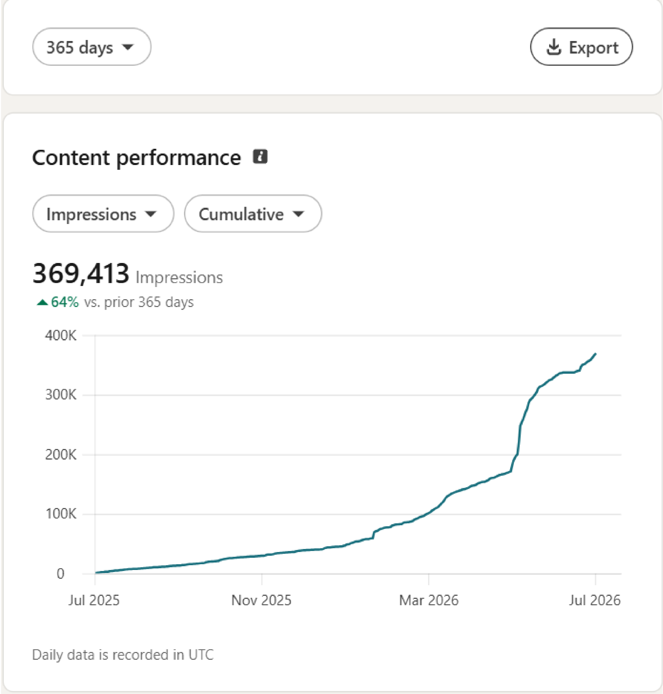Click the 200K y-axis label
Viewport: 663px width, 694px height.
(x=61, y=454)
